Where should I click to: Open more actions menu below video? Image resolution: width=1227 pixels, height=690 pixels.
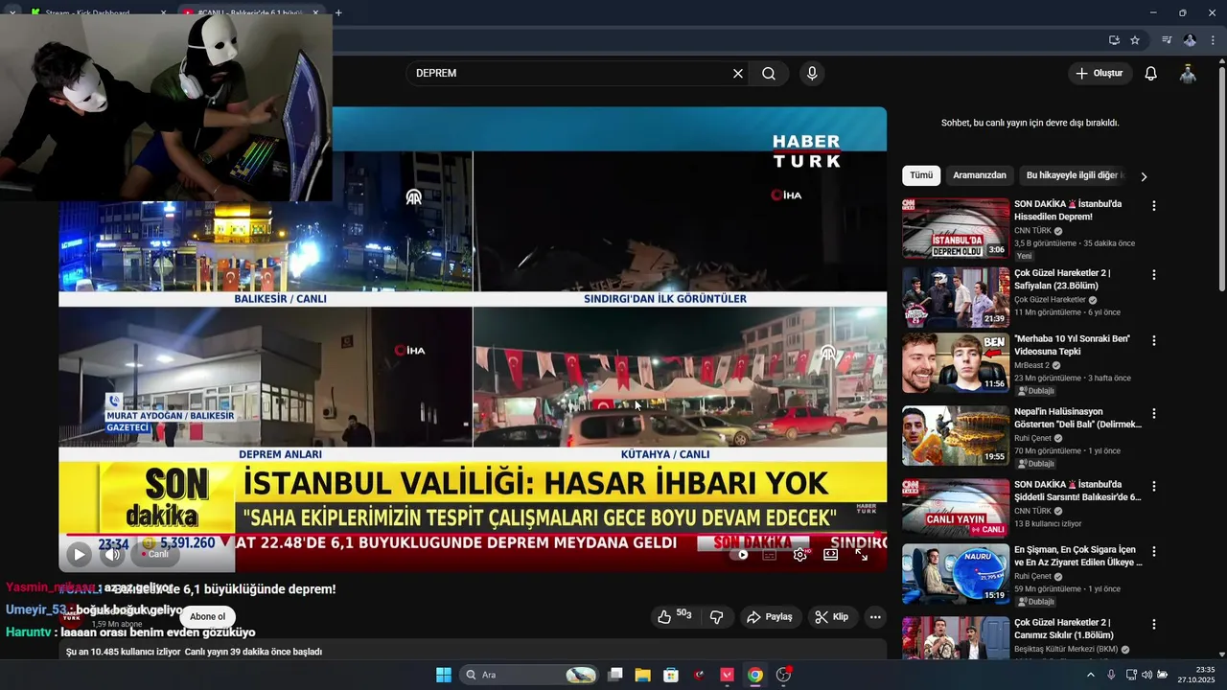(x=875, y=616)
